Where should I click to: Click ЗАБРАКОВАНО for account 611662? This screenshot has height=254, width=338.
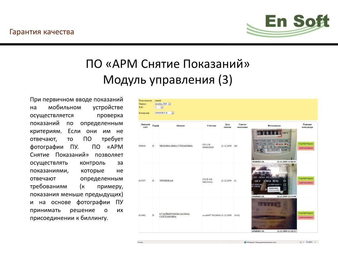coord(306,218)
